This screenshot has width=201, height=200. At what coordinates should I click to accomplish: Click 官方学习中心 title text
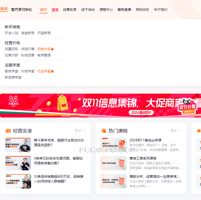(x=21, y=10)
